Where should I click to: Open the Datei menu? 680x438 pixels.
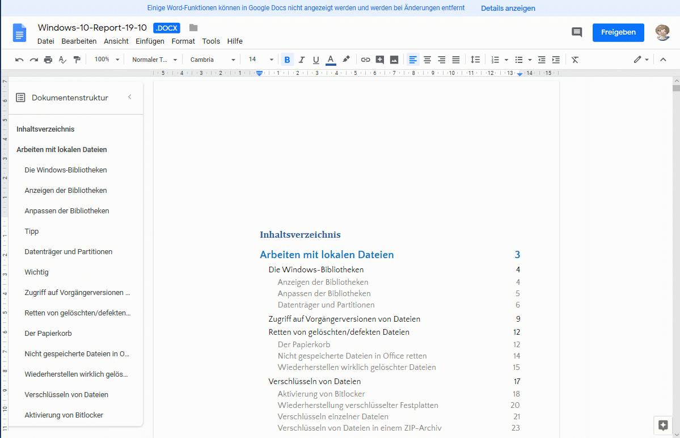45,41
